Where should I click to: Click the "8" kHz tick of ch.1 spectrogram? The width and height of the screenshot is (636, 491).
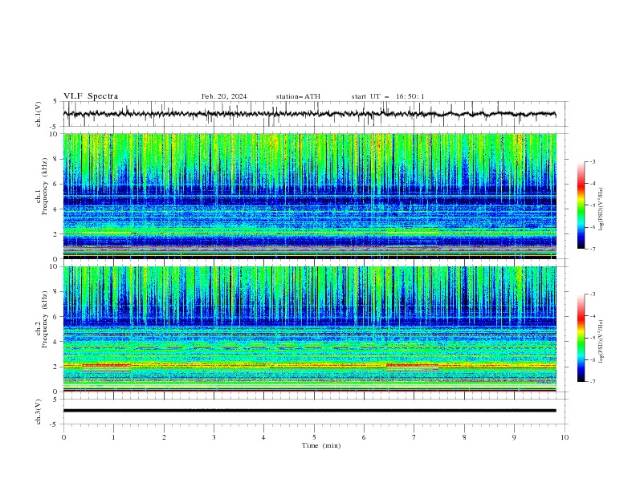tap(56, 159)
